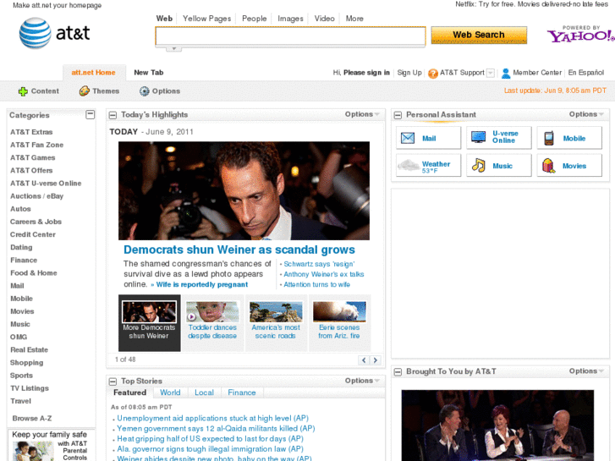The width and height of the screenshot is (615, 461).
Task: Click the green plus Content icon
Action: coord(23,91)
